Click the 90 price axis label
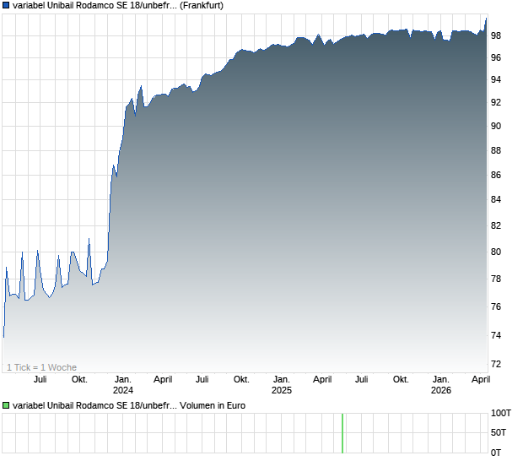Viewport: 523px width, 461px height. (497, 126)
